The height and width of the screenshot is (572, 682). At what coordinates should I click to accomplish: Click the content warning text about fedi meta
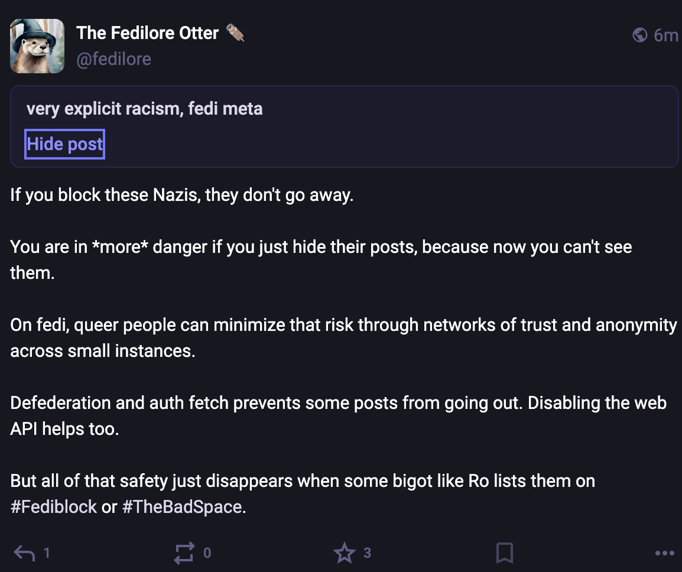point(145,109)
